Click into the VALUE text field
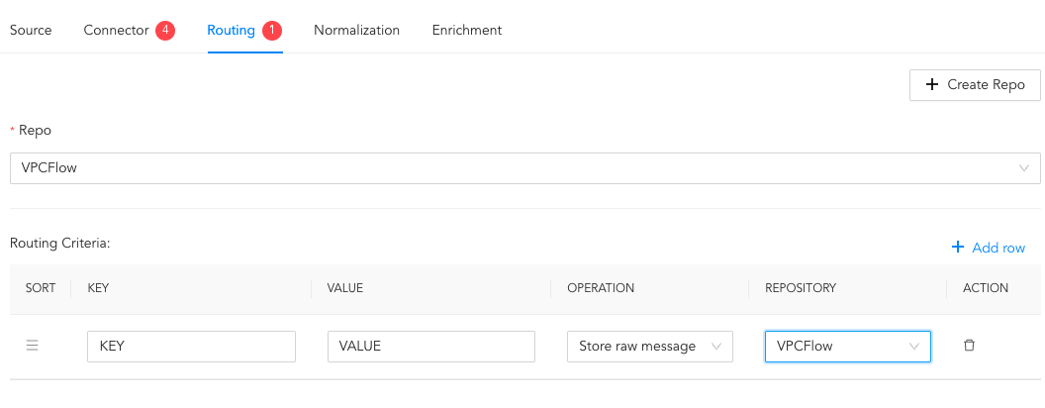Image resolution: width=1045 pixels, height=408 pixels. 430,346
